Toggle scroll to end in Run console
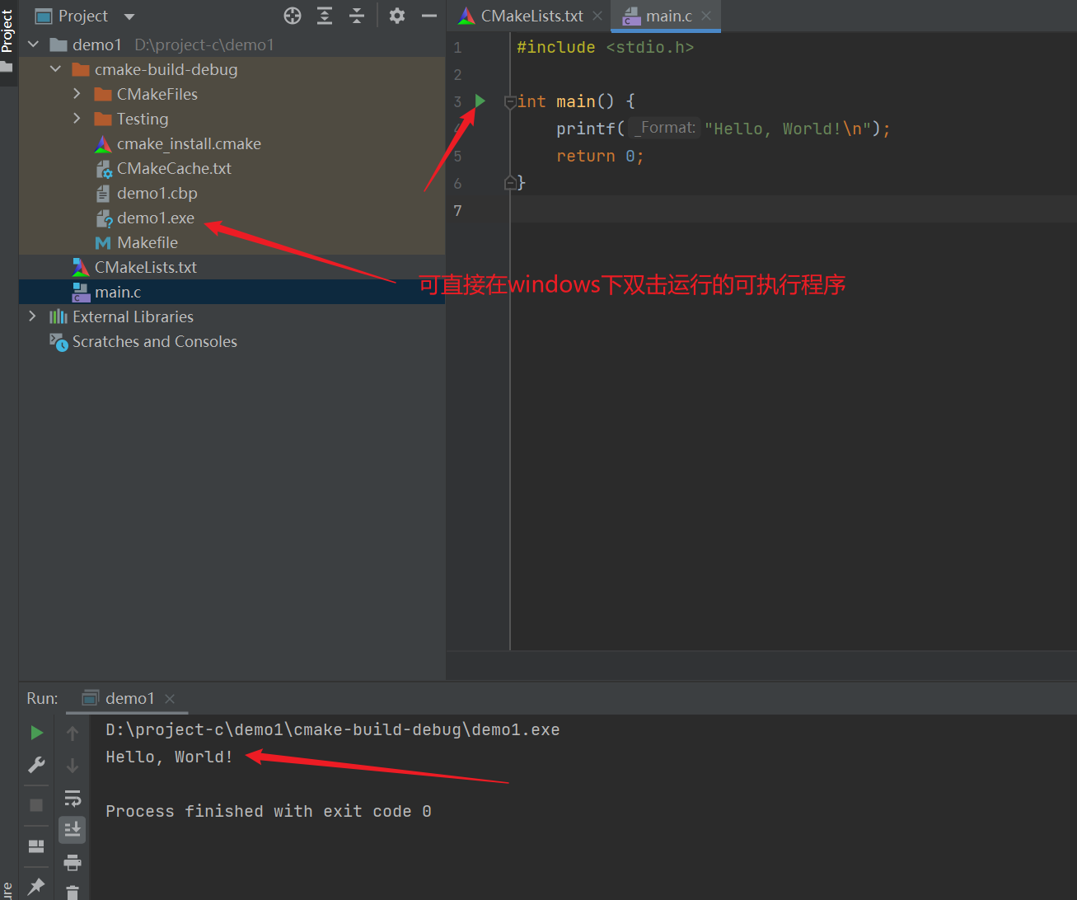Viewport: 1077px width, 900px height. (x=73, y=829)
